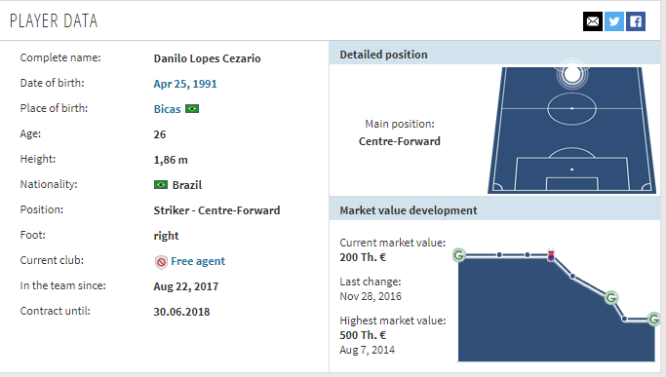This screenshot has height=377, width=666.
Task: Click the Free agent crest icon
Action: pyautogui.click(x=161, y=262)
